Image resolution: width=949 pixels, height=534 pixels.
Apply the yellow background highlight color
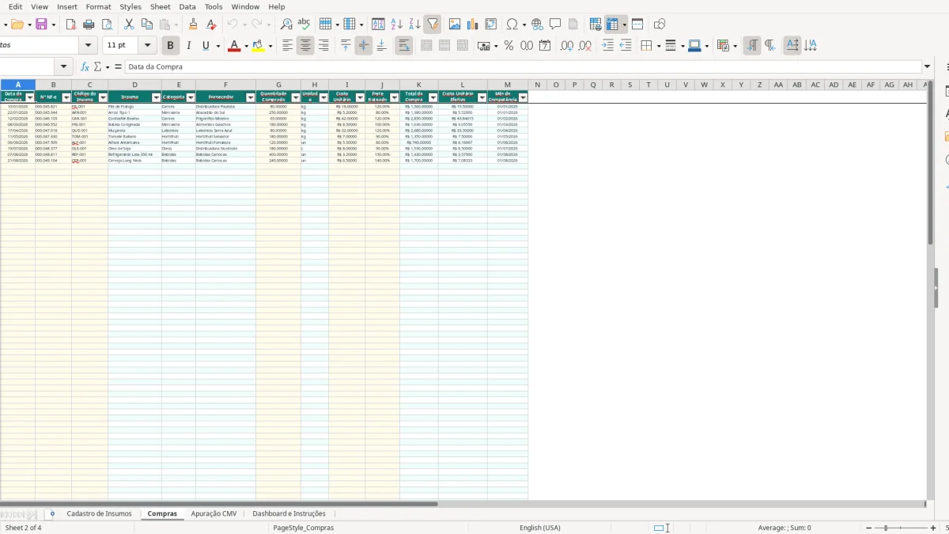pos(258,46)
